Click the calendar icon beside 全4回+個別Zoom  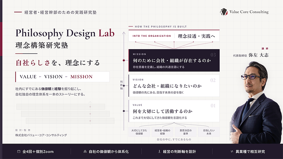[x=19, y=152]
